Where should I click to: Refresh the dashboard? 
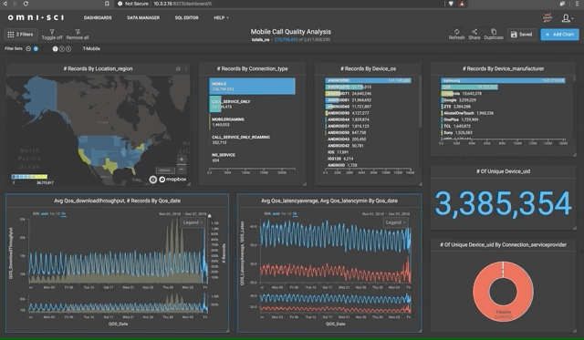click(x=456, y=35)
